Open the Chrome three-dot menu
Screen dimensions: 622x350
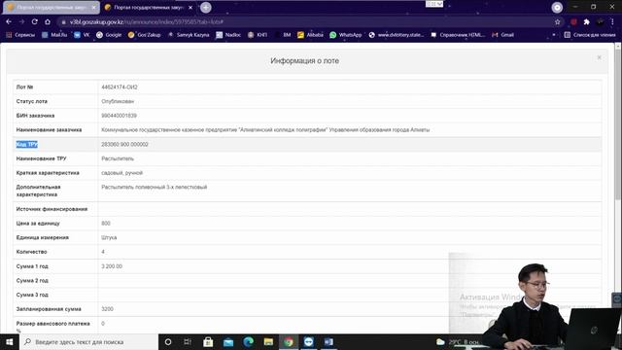[x=613, y=21]
